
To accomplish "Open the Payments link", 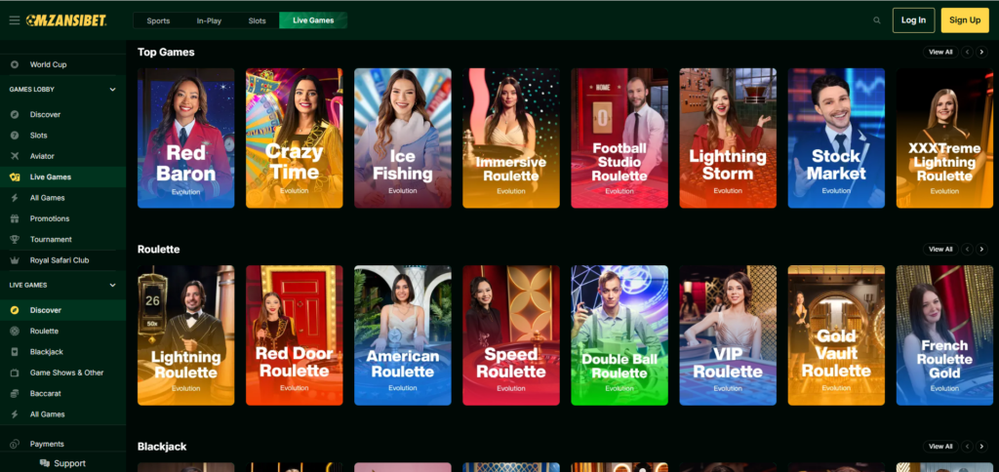I will pyautogui.click(x=63, y=444).
